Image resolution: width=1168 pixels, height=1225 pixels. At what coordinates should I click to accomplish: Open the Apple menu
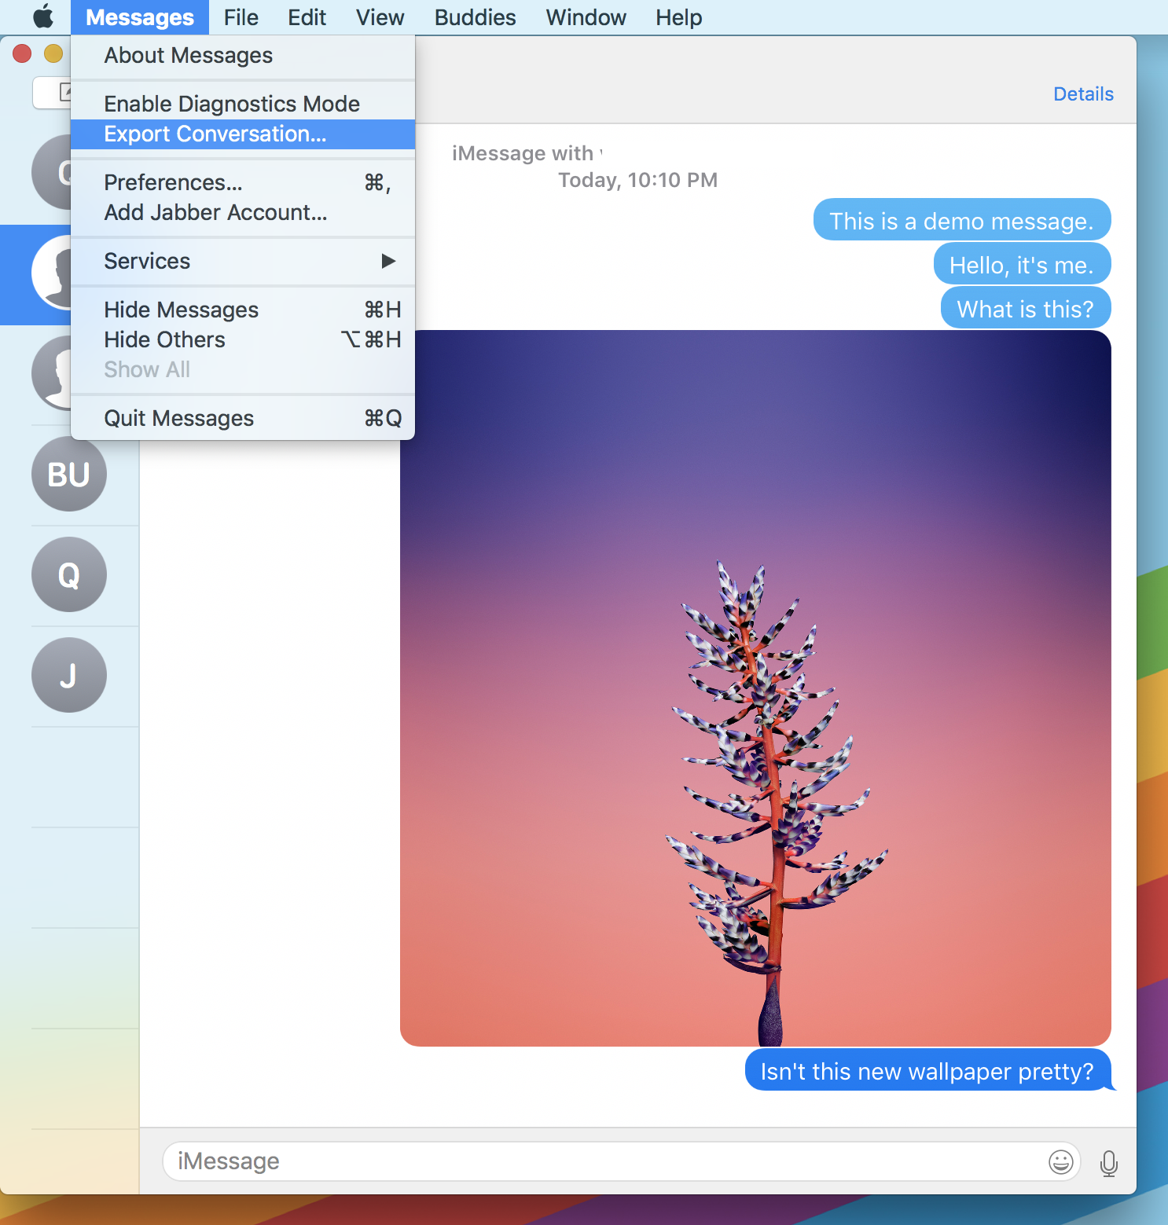pyautogui.click(x=43, y=17)
